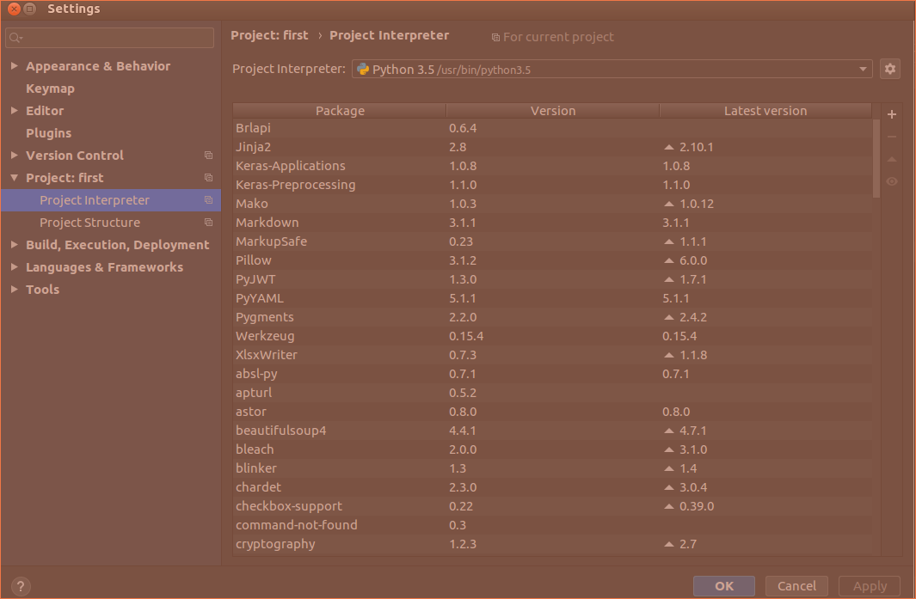Select the command-not-found package row
916x599 pixels.
click(553, 525)
